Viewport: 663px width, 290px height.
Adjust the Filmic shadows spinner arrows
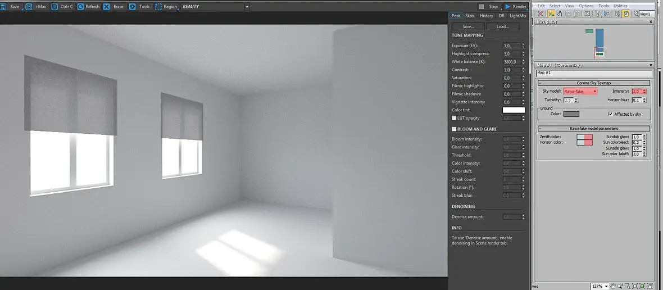coord(524,94)
